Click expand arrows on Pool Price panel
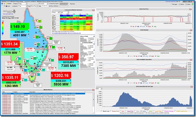 [98, 9]
